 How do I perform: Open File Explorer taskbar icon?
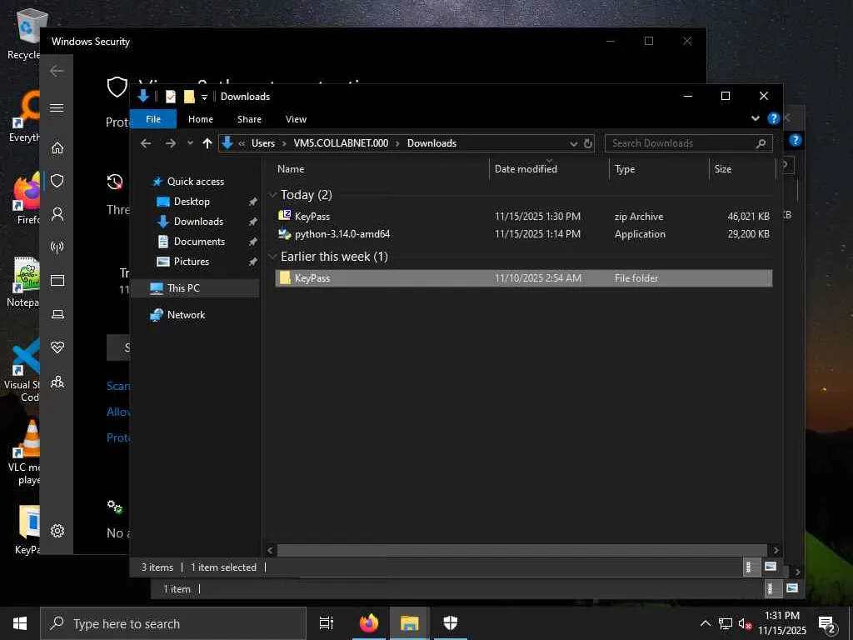409,623
